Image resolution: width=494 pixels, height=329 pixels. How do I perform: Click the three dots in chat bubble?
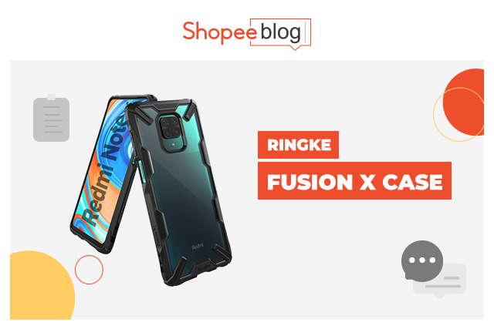(422, 260)
